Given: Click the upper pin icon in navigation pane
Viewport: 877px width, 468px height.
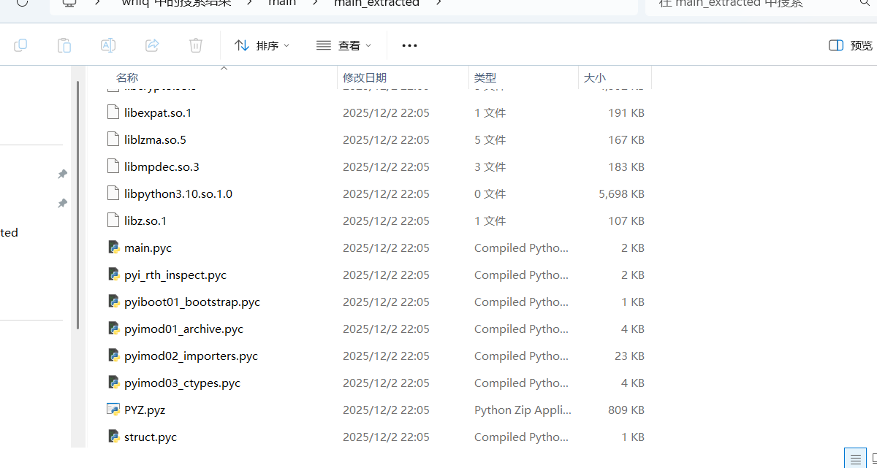Looking at the screenshot, I should (63, 174).
